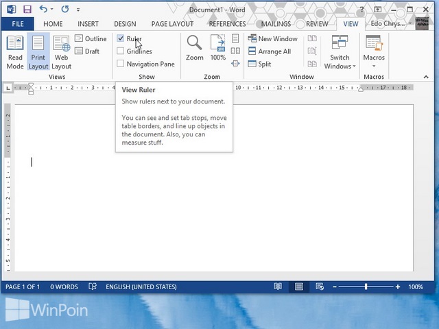The image size is (439, 329).
Task: Choose One Page zoom icon
Action: click(235, 38)
